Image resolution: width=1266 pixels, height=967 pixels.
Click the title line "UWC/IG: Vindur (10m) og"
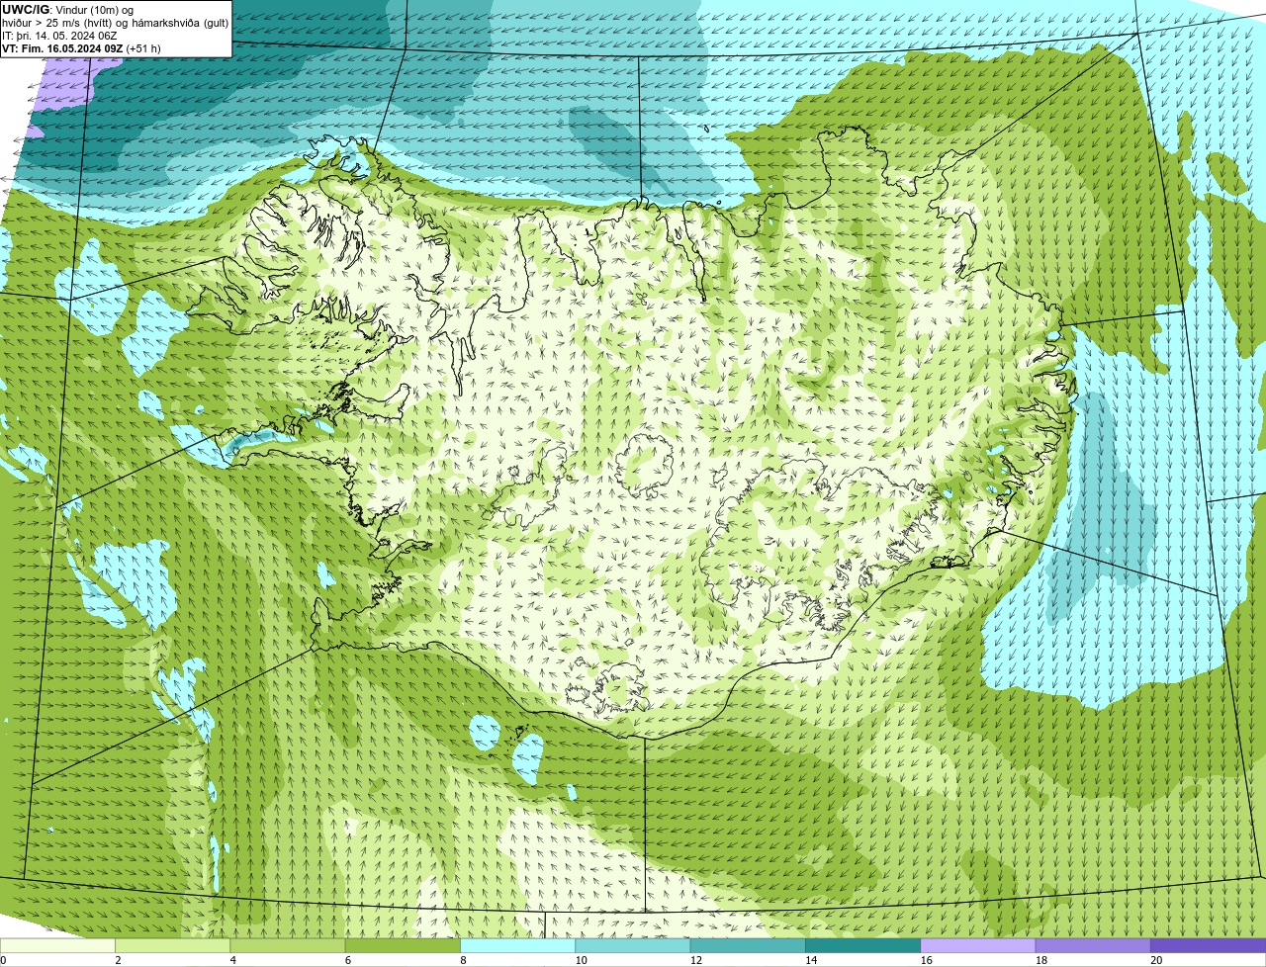pos(68,9)
